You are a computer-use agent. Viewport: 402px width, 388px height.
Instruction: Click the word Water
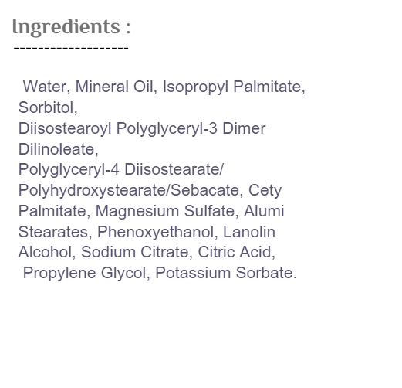[x=46, y=87]
